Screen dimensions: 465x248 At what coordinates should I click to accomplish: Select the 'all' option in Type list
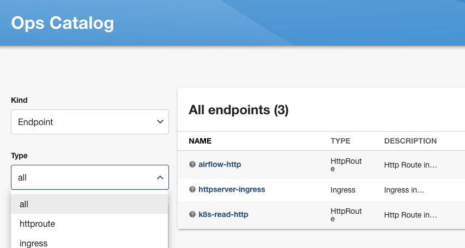tap(89, 204)
